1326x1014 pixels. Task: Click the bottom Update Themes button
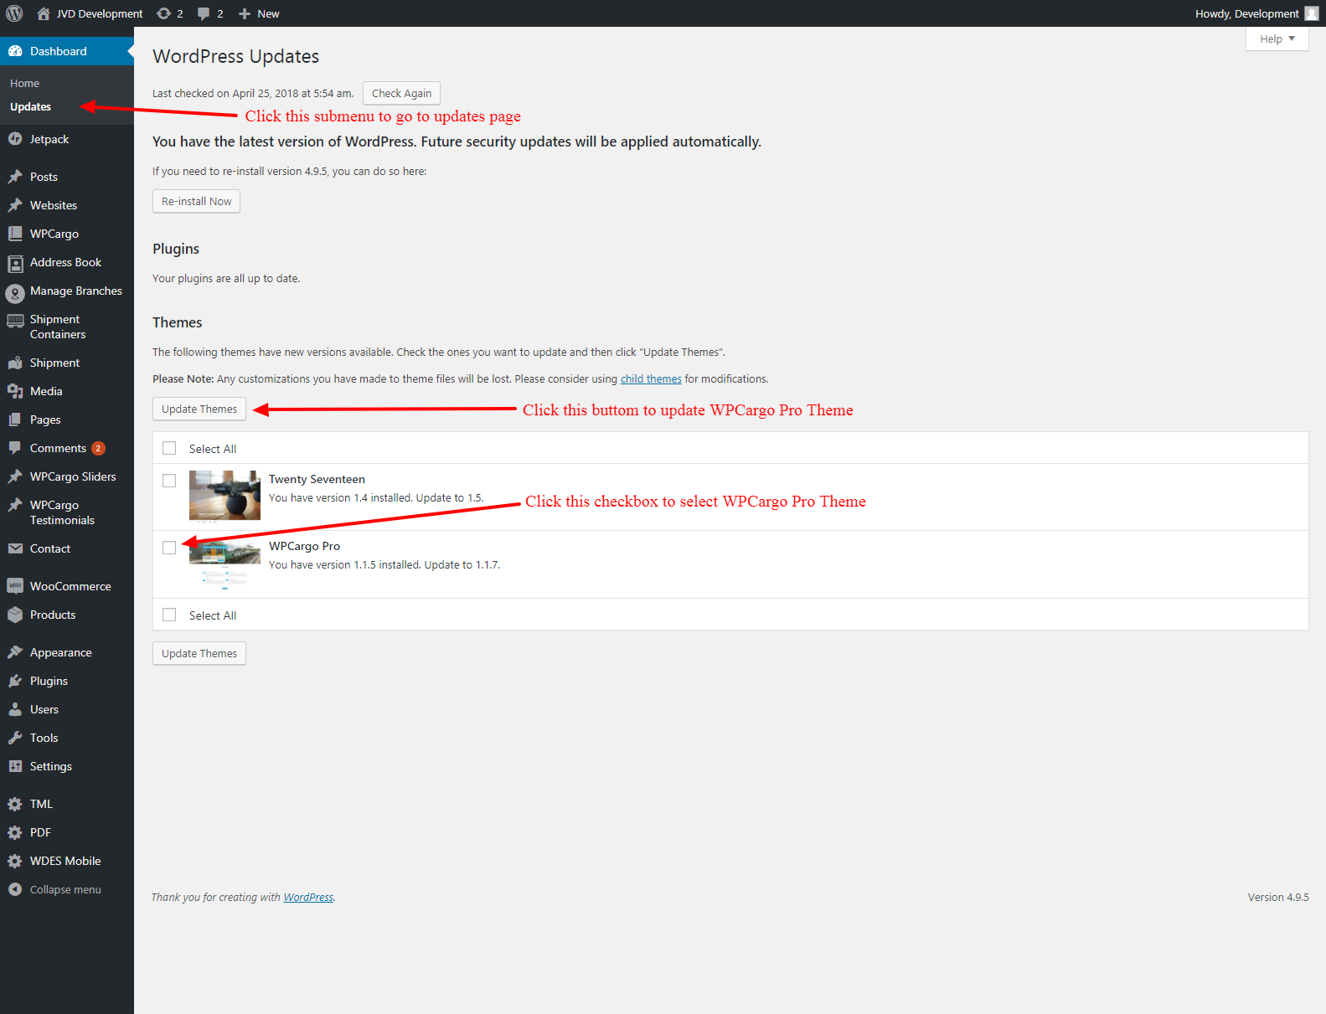pyautogui.click(x=199, y=653)
